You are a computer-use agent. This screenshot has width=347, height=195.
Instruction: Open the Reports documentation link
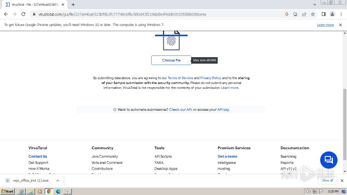point(287,163)
